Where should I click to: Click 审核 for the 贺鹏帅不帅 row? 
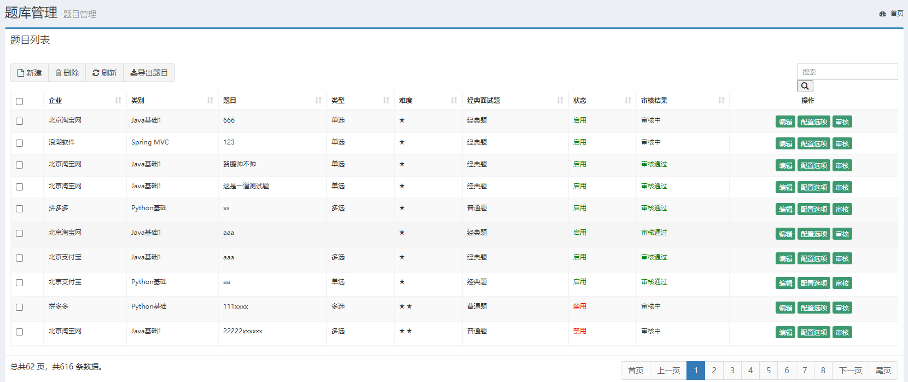[x=842, y=165]
